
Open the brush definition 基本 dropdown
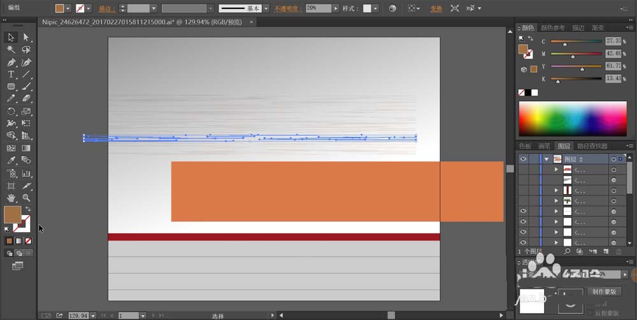(266, 8)
